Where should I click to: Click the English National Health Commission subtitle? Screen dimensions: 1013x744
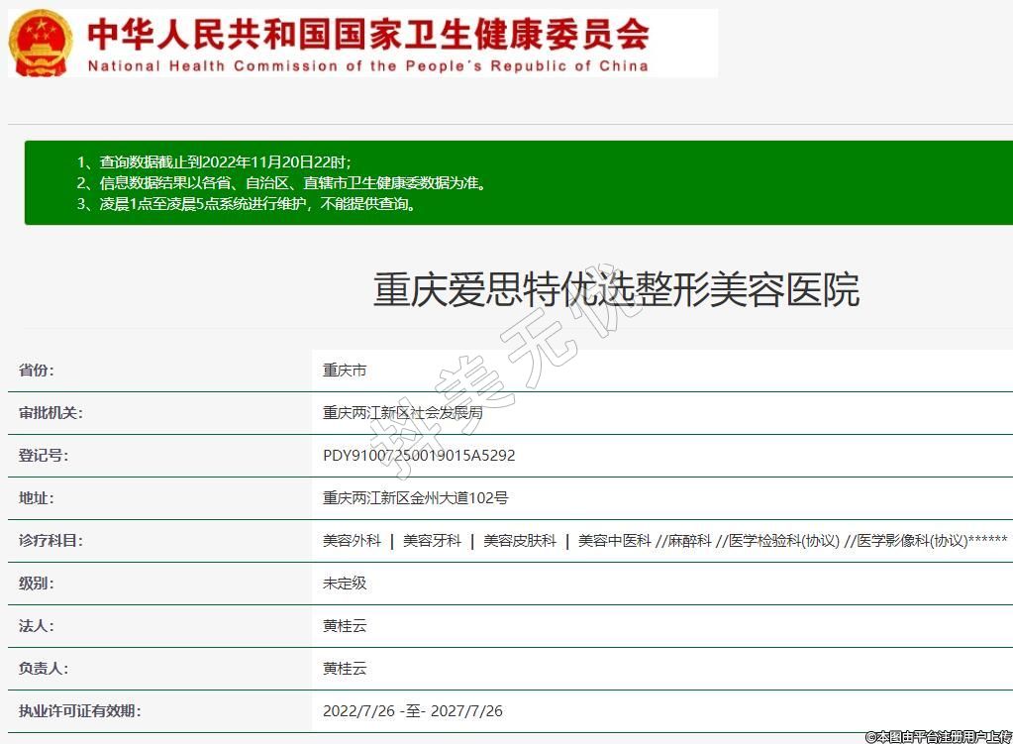click(367, 66)
